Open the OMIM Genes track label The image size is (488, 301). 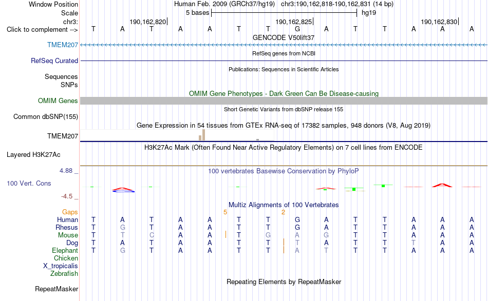[x=58, y=101]
